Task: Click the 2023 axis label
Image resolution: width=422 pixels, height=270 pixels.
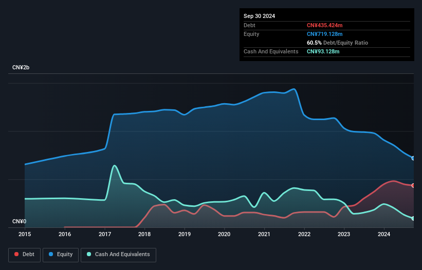Action: pos(344,234)
